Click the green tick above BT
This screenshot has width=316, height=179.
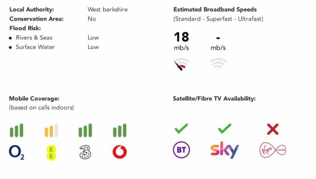click(x=182, y=129)
